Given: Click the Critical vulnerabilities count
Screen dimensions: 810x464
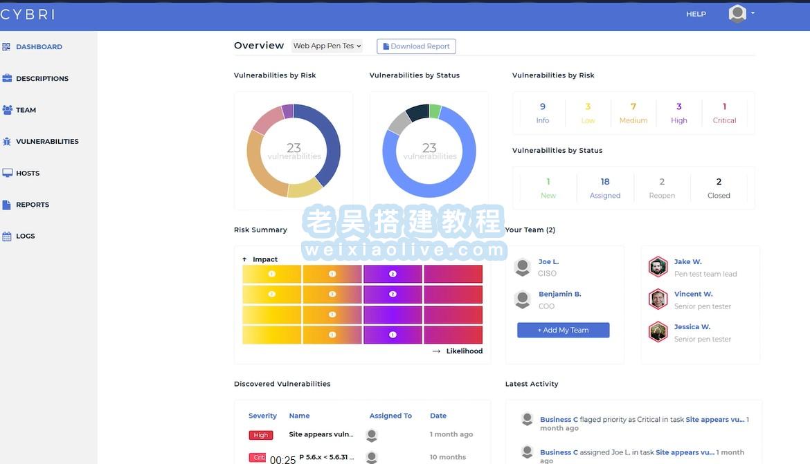Looking at the screenshot, I should click(724, 106).
